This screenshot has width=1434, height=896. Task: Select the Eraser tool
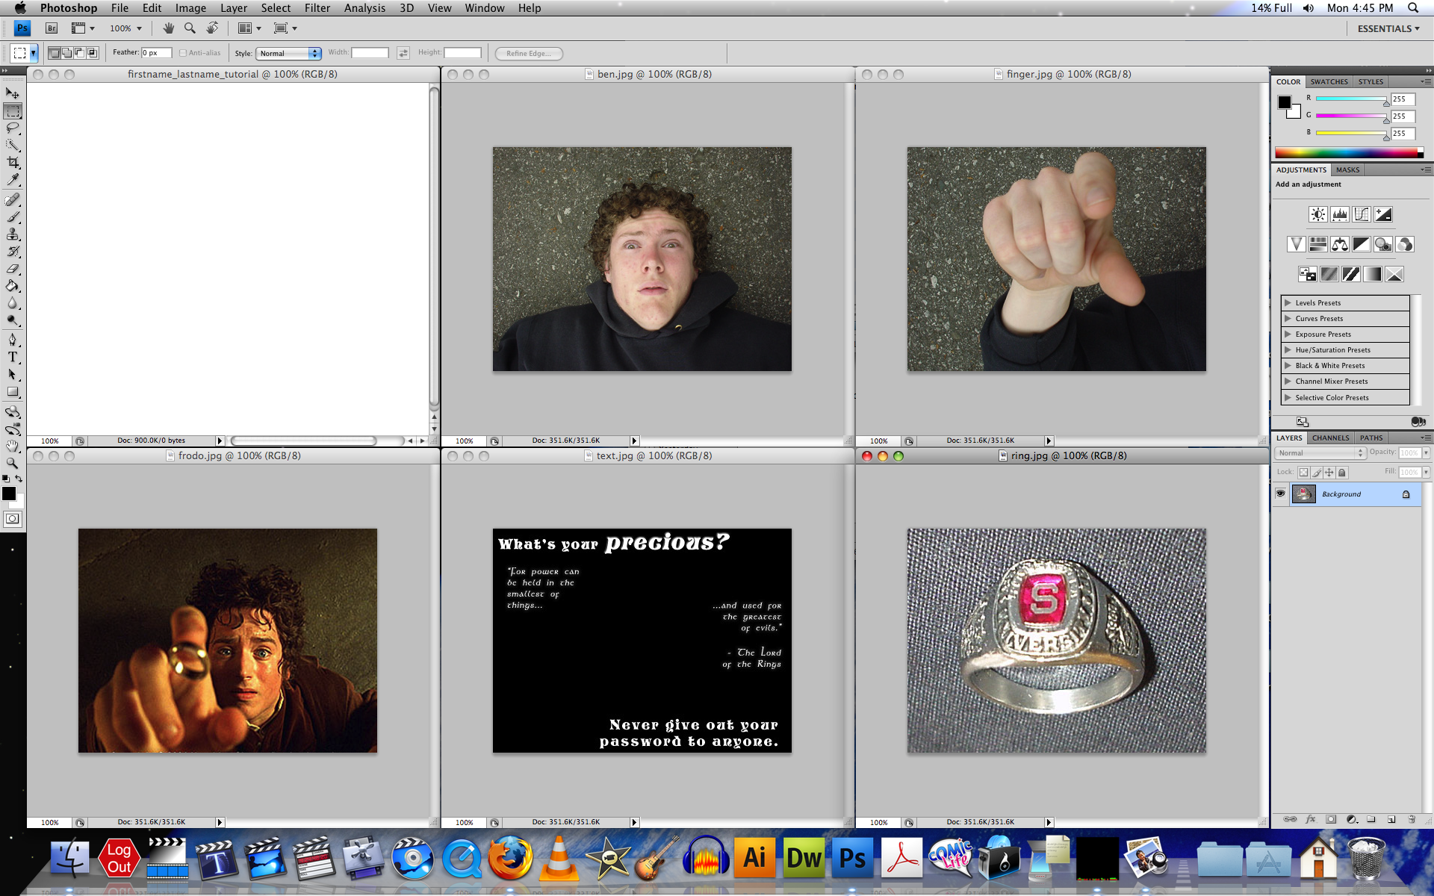[13, 269]
